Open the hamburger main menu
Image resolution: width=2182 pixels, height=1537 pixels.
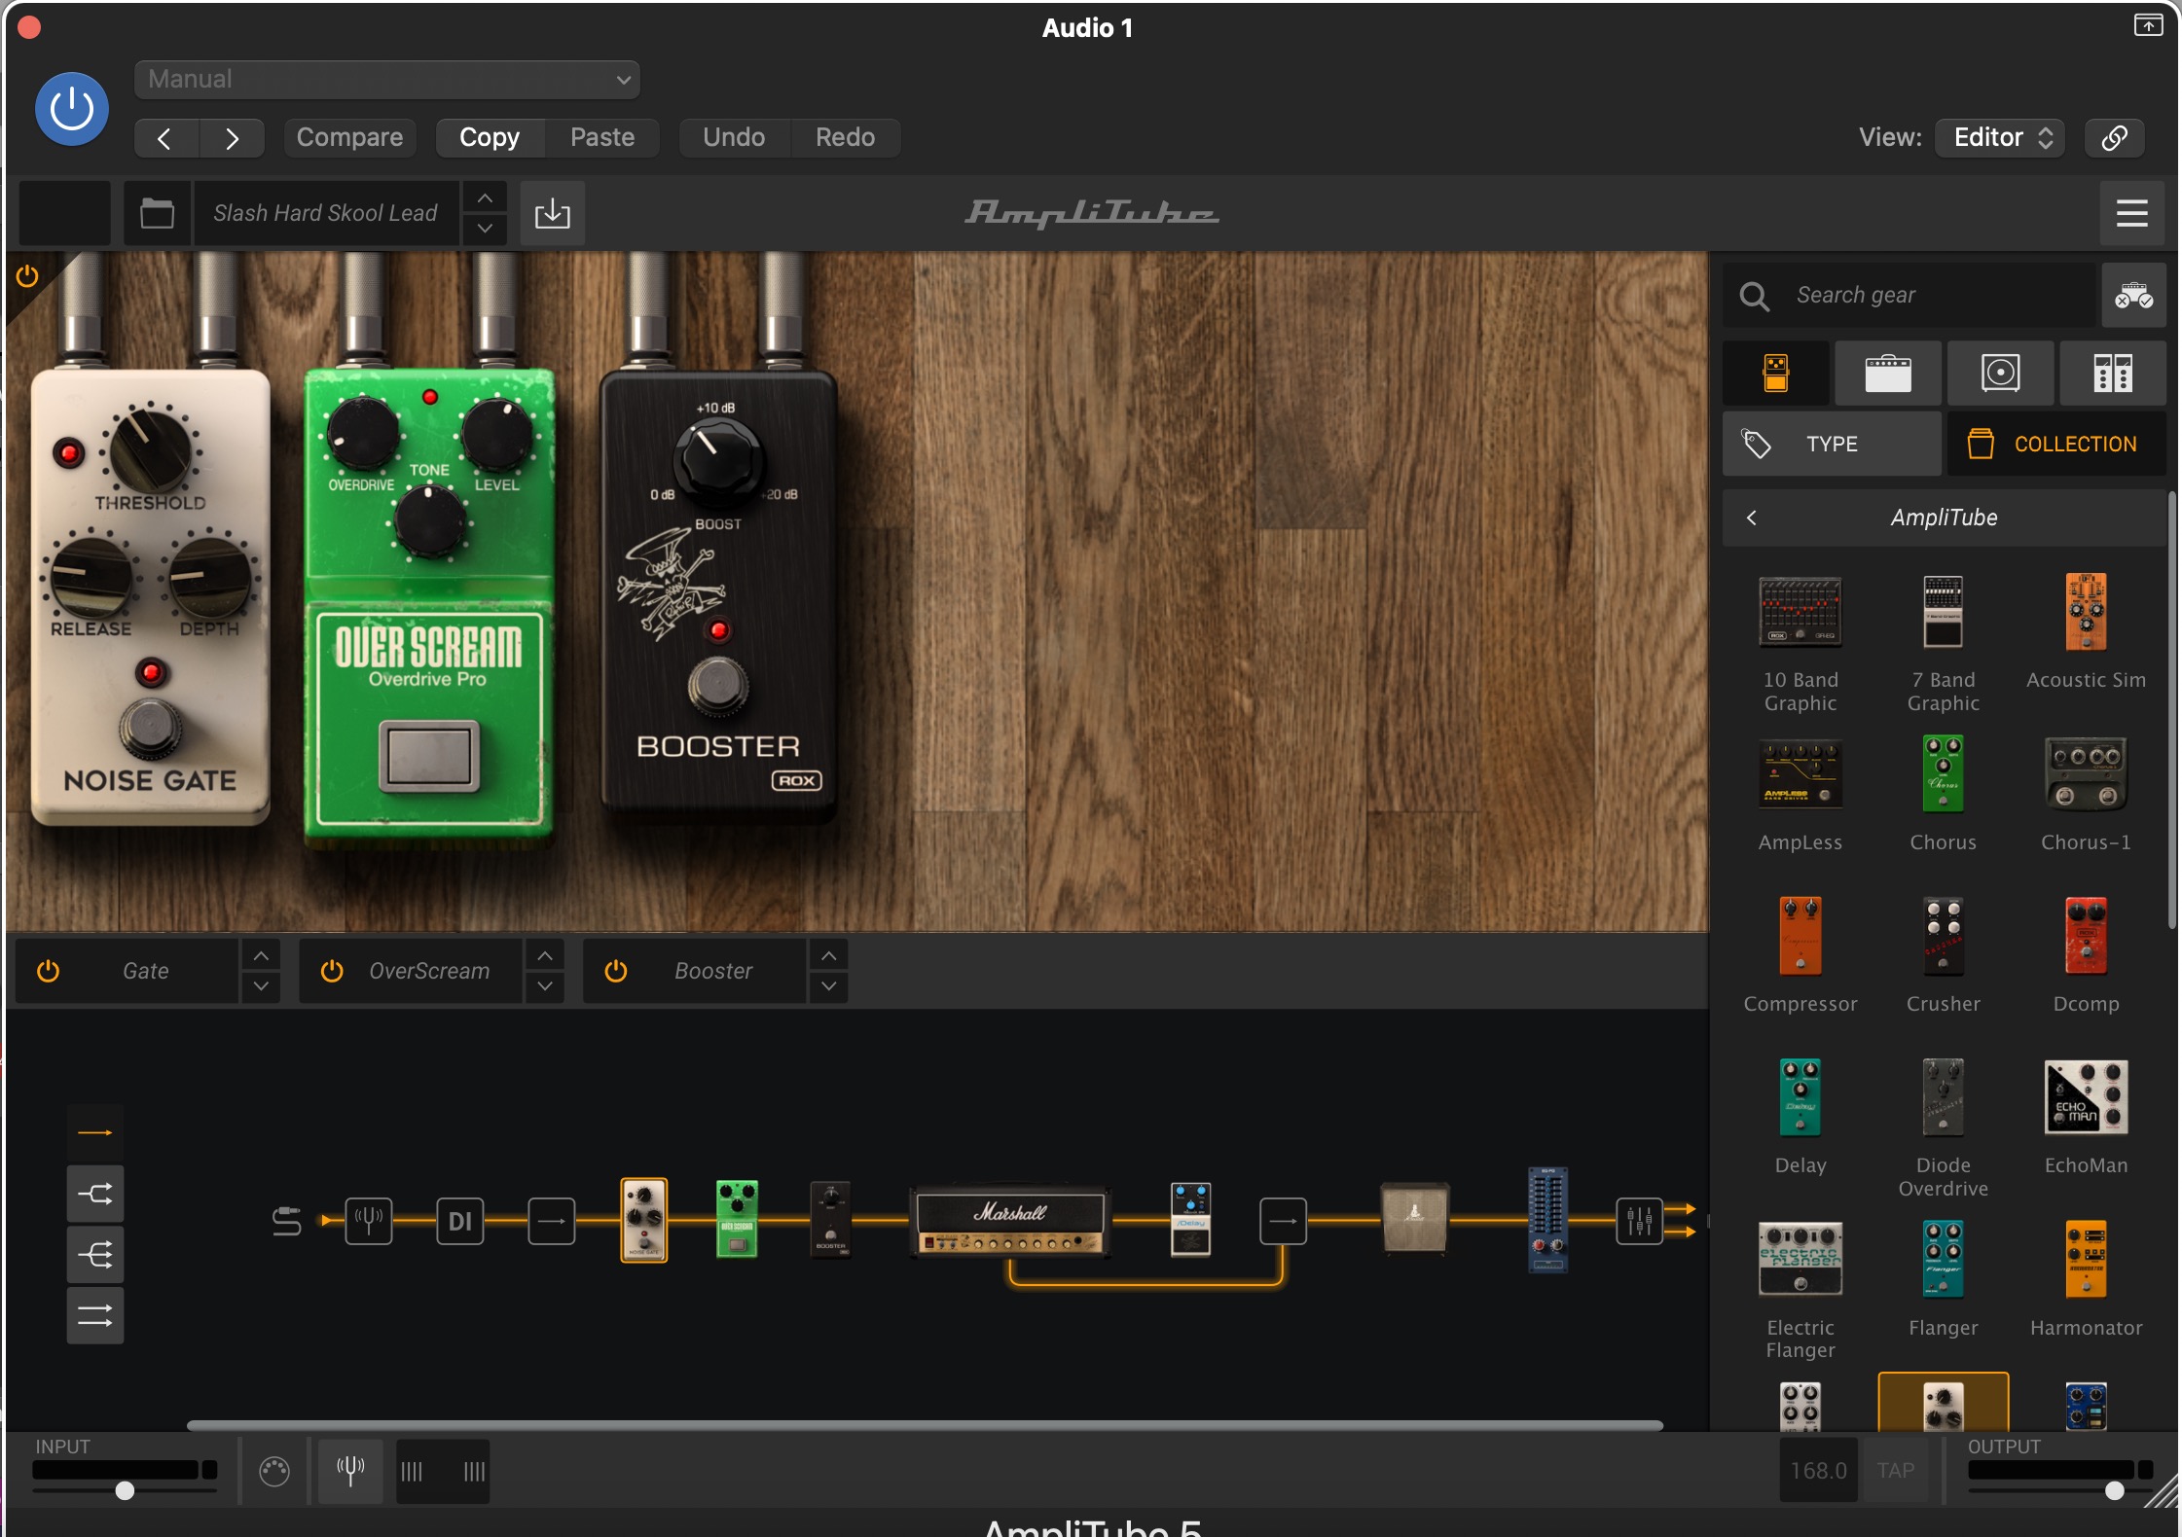(2131, 213)
